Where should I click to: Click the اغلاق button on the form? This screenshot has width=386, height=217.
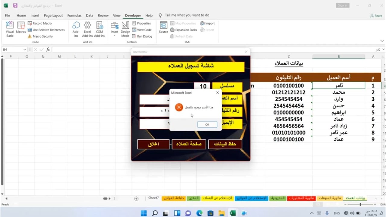tap(153, 144)
